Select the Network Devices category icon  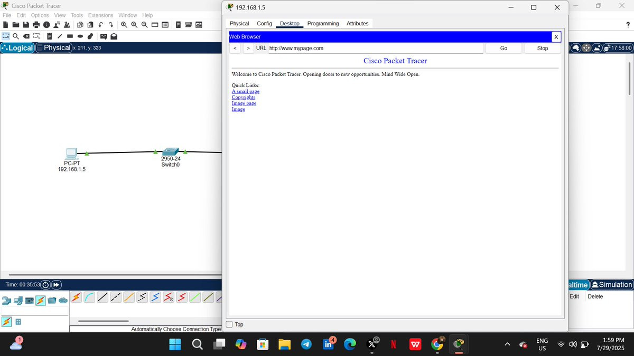[6, 301]
